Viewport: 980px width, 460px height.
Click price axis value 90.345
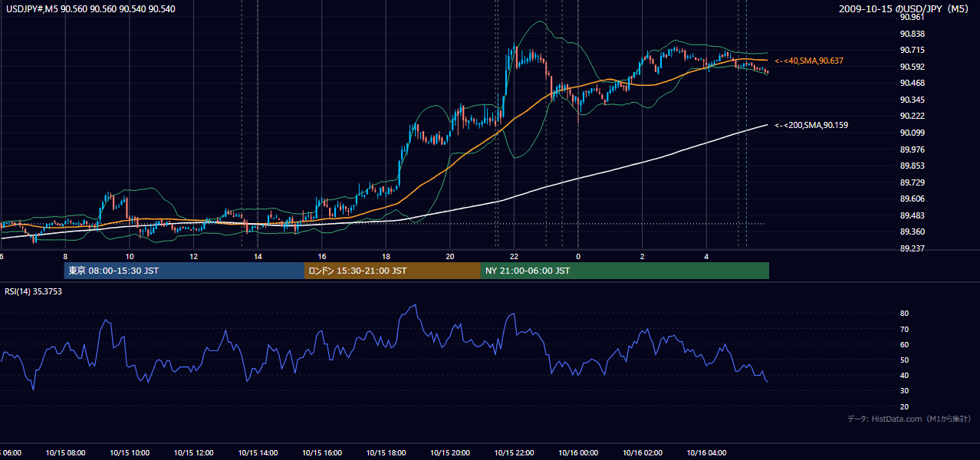[x=914, y=100]
